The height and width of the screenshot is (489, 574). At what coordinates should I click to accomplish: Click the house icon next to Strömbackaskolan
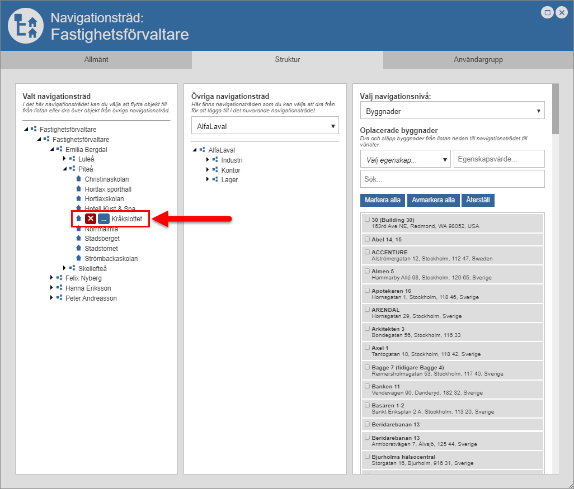[x=79, y=259]
